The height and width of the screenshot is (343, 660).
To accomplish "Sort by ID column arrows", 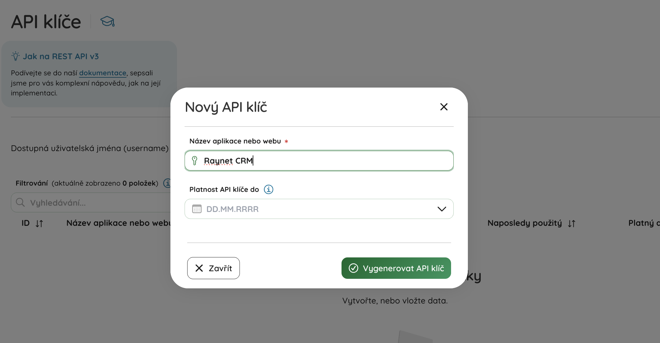I will [39, 224].
